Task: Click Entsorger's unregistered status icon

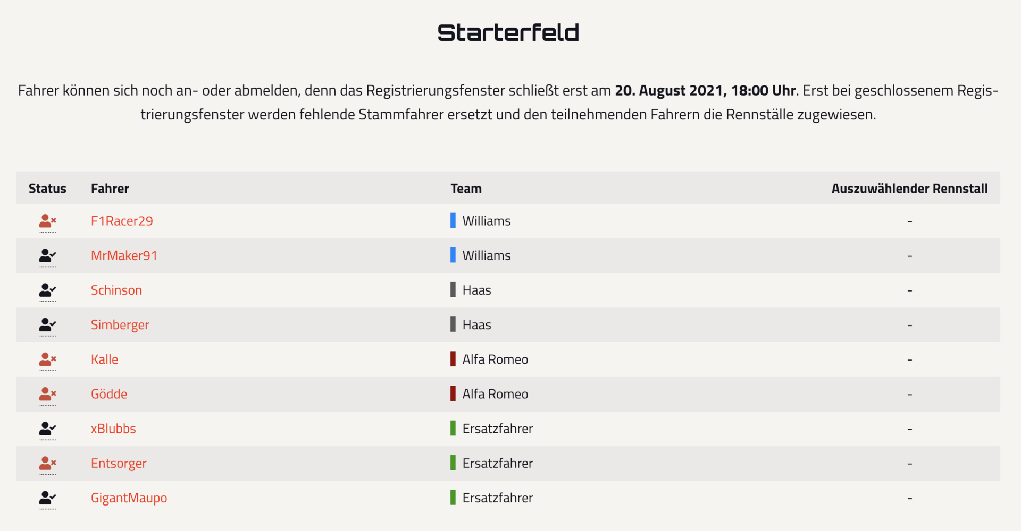Action: pyautogui.click(x=47, y=463)
